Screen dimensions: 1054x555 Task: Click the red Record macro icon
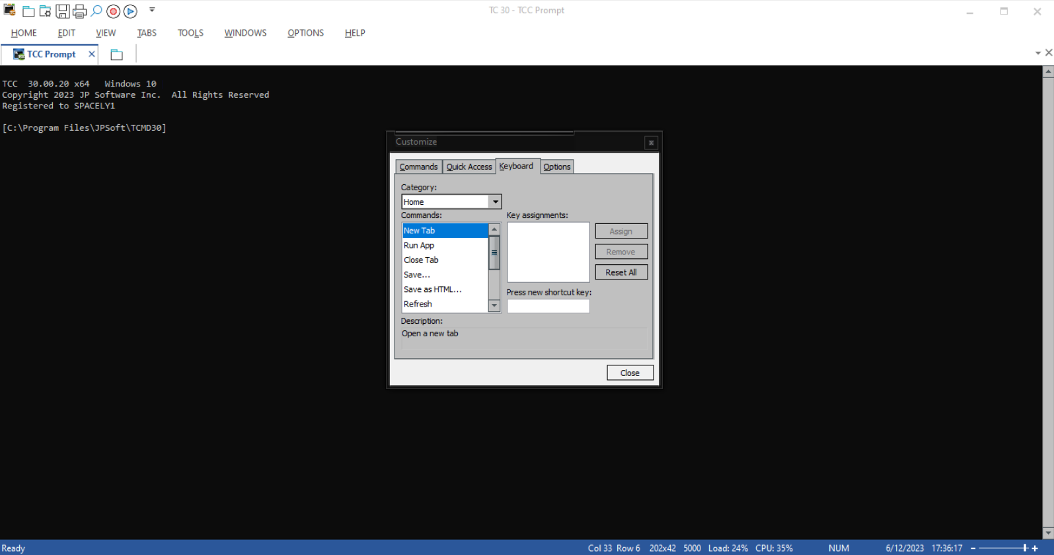click(114, 11)
